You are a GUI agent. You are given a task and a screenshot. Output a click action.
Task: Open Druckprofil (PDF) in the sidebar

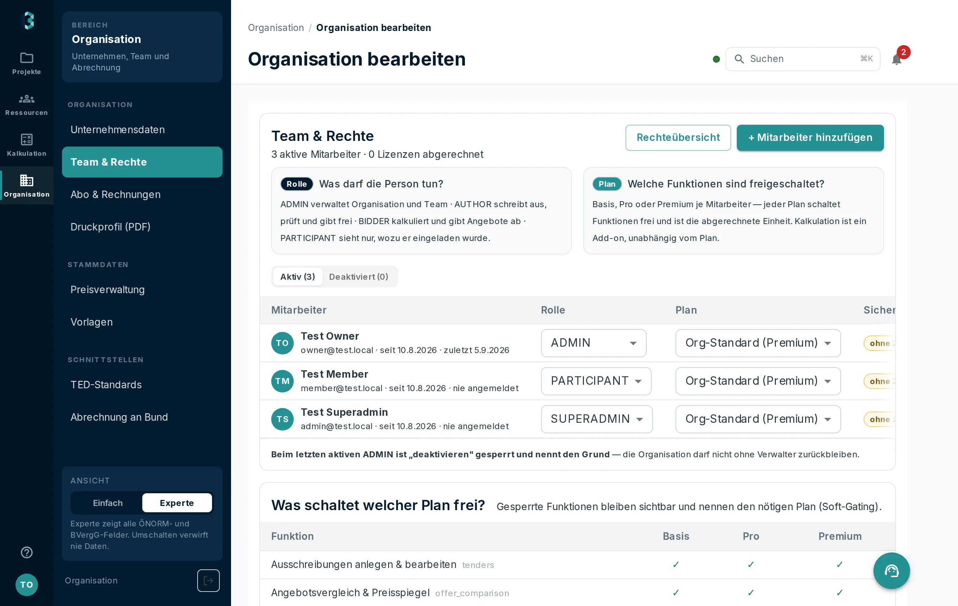click(142, 227)
